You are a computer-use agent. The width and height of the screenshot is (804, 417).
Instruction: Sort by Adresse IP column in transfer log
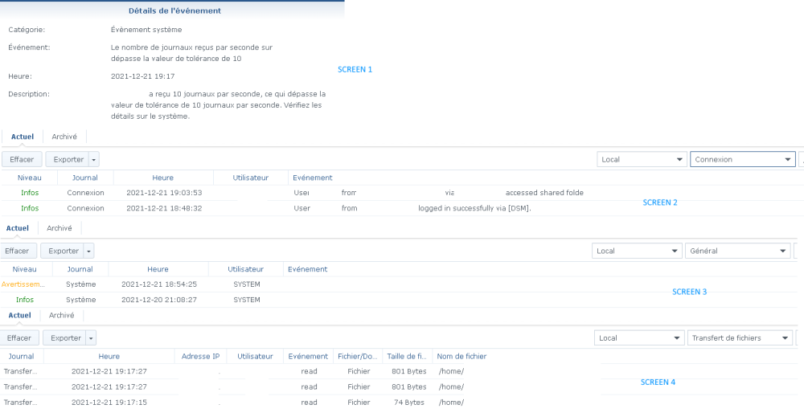pyautogui.click(x=200, y=357)
